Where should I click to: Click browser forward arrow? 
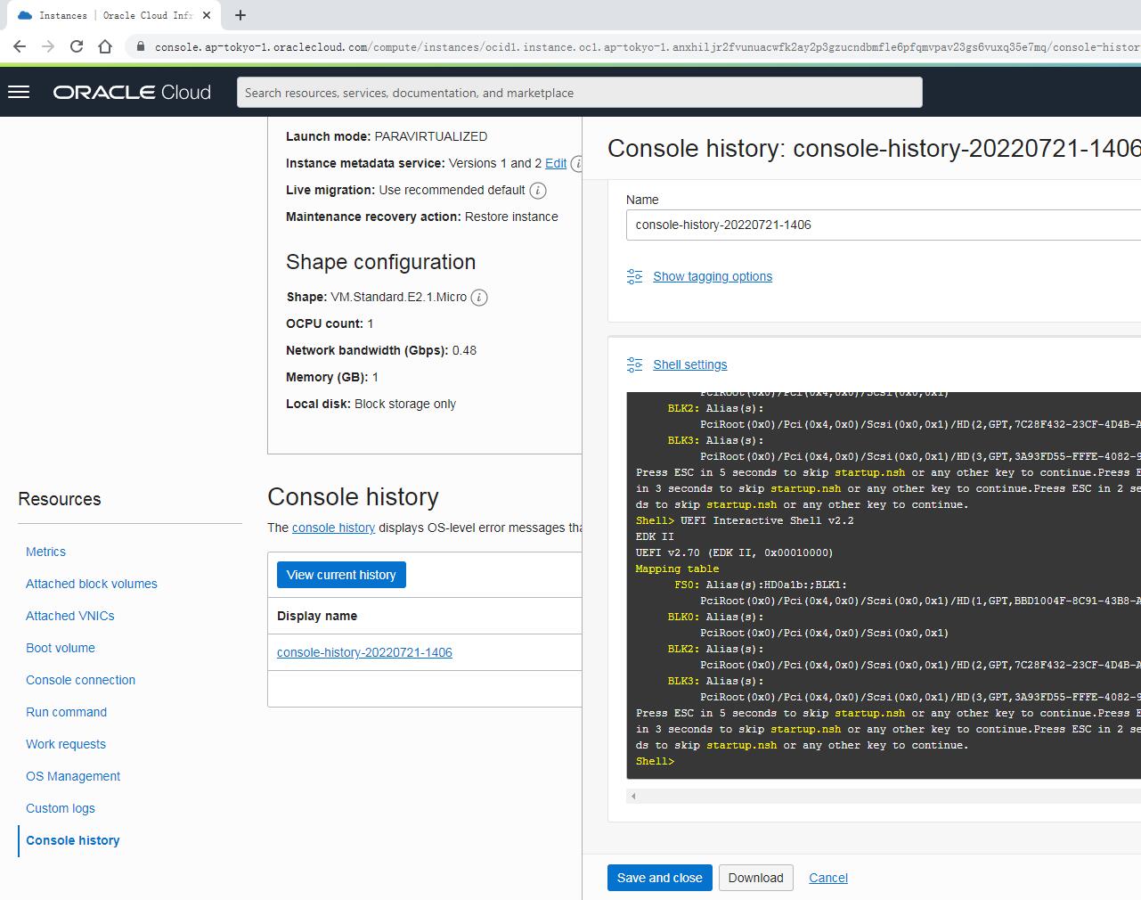pyautogui.click(x=48, y=46)
